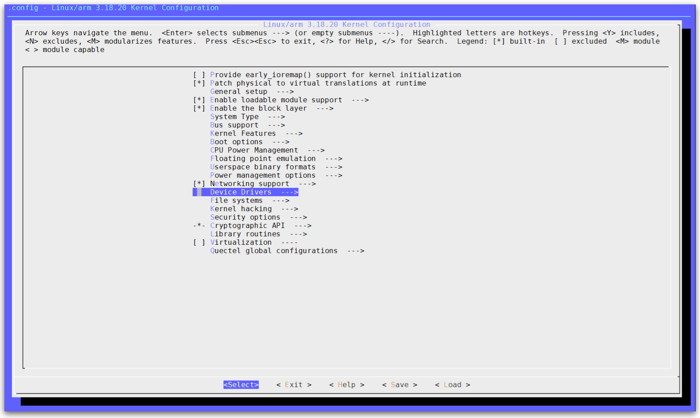Open System Type submenu
Viewport: 700px width, 418px height.
pos(247,117)
